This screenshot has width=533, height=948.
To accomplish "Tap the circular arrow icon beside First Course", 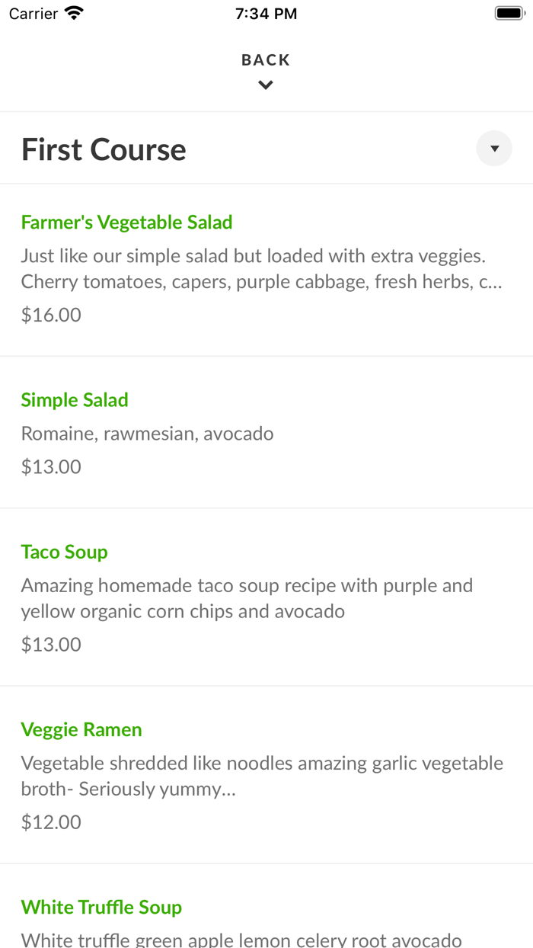I will coord(493,148).
